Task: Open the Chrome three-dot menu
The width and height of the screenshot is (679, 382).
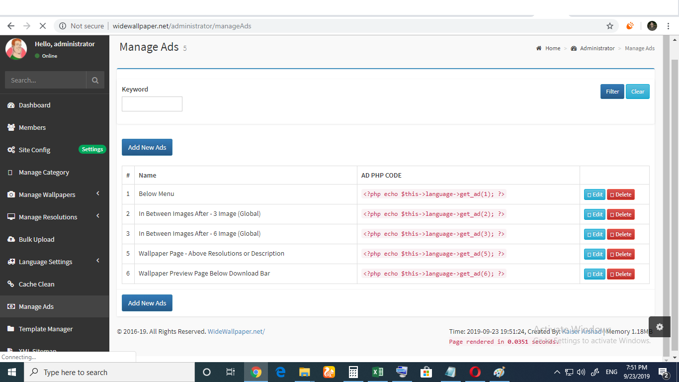Action: [x=668, y=26]
